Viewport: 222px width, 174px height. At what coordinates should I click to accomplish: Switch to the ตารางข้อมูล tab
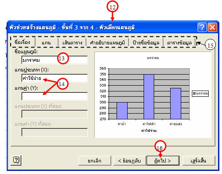pos(179,43)
